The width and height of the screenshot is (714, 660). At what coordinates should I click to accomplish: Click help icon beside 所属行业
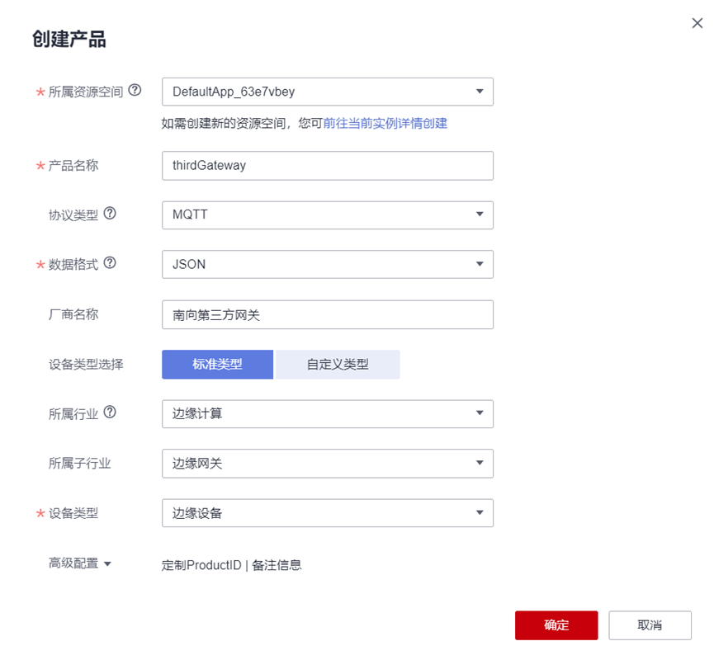(x=110, y=412)
